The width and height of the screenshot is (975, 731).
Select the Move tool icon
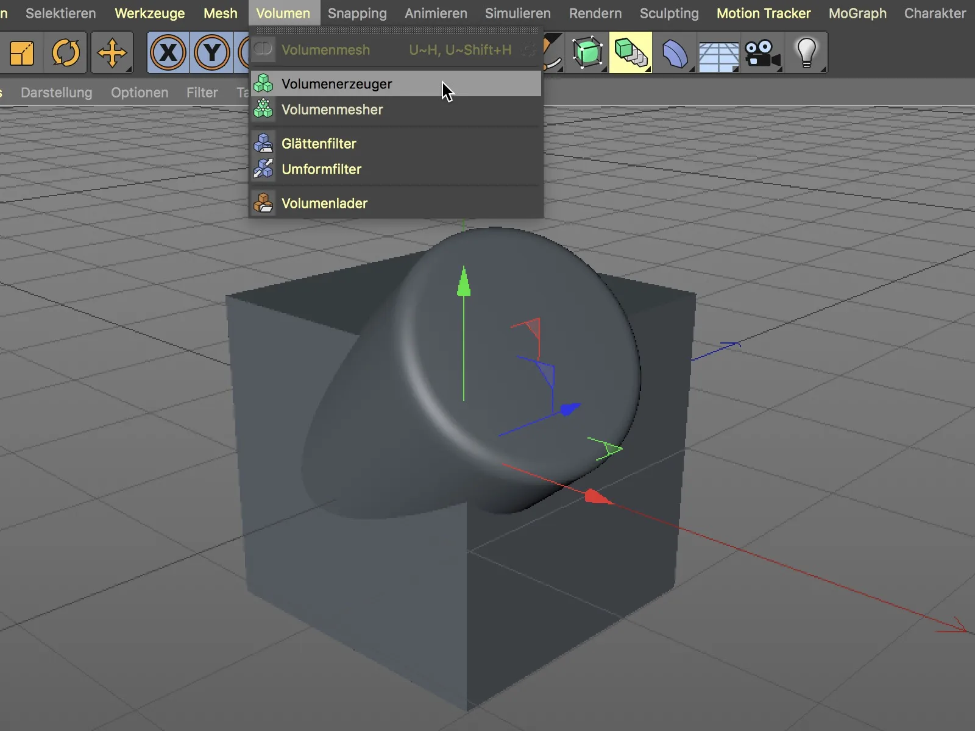point(112,53)
